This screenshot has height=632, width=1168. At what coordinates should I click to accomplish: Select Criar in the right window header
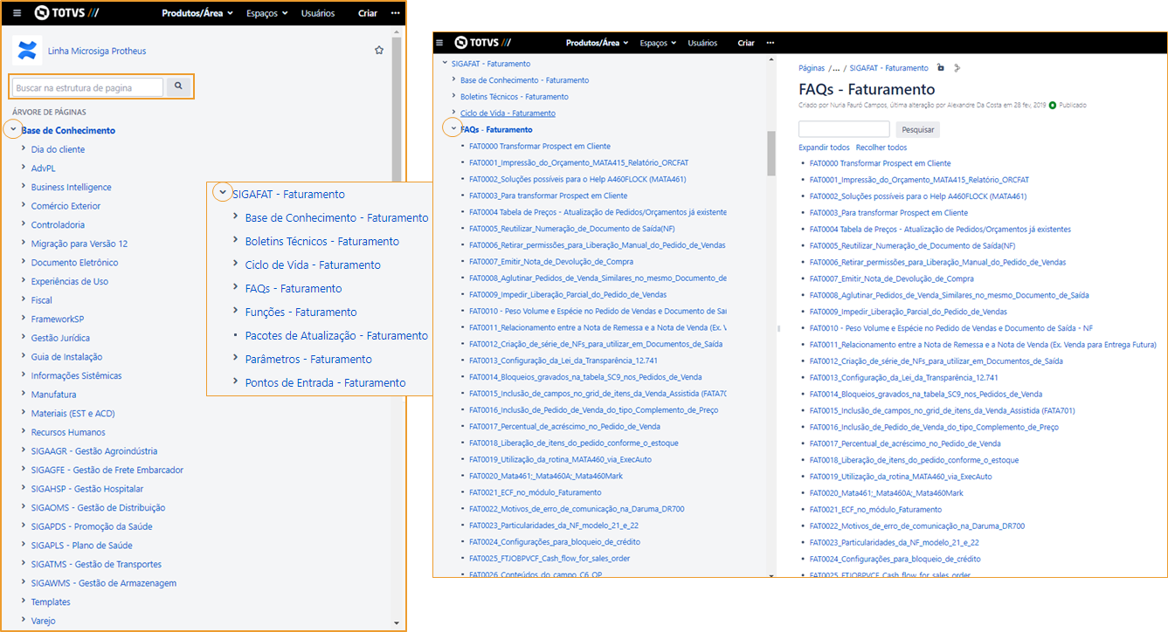click(746, 43)
